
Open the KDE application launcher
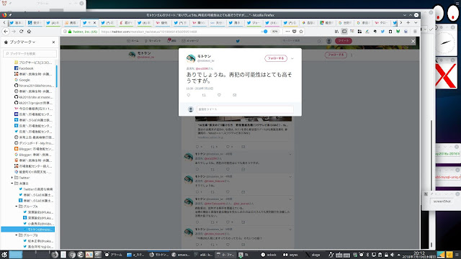[4, 255]
